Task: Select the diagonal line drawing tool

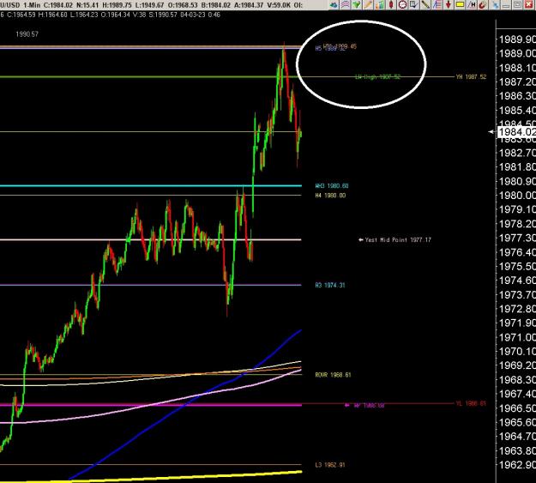Action: [425, 5]
